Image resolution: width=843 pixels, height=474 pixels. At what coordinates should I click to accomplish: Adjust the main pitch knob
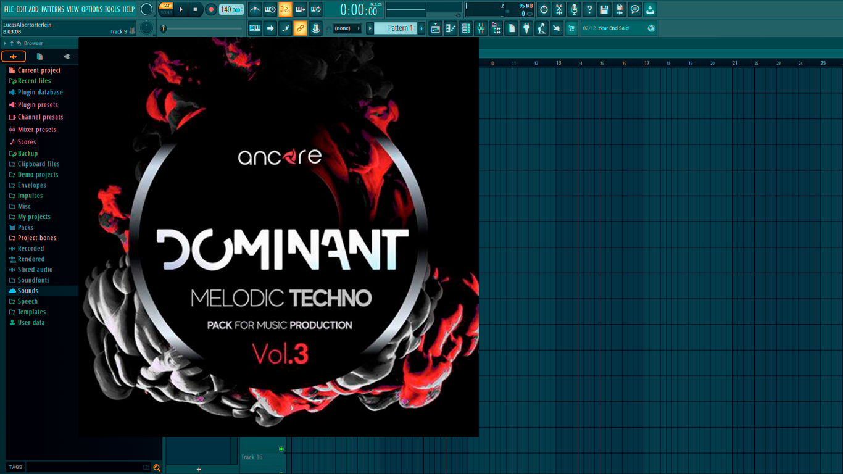147,28
